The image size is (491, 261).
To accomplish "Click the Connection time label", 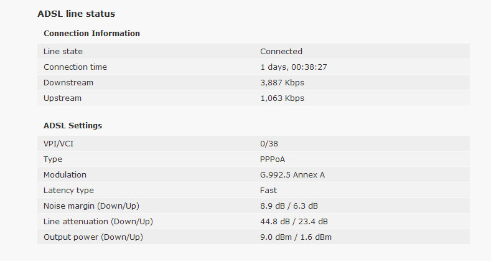I will [75, 67].
